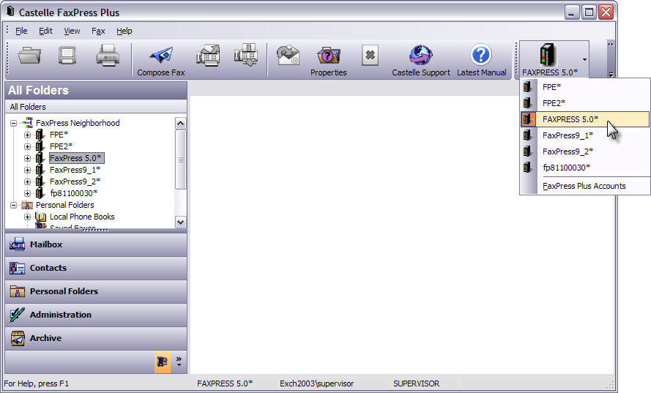The width and height of the screenshot is (651, 393).
Task: Expand the FaxPress9_1* tree node
Action: click(27, 170)
